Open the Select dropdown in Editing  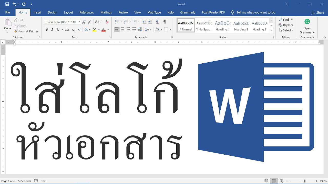point(286,30)
